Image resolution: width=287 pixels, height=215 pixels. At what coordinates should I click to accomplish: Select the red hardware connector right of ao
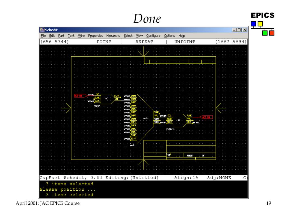point(206,117)
